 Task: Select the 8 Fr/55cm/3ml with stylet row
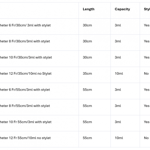(75, 107)
